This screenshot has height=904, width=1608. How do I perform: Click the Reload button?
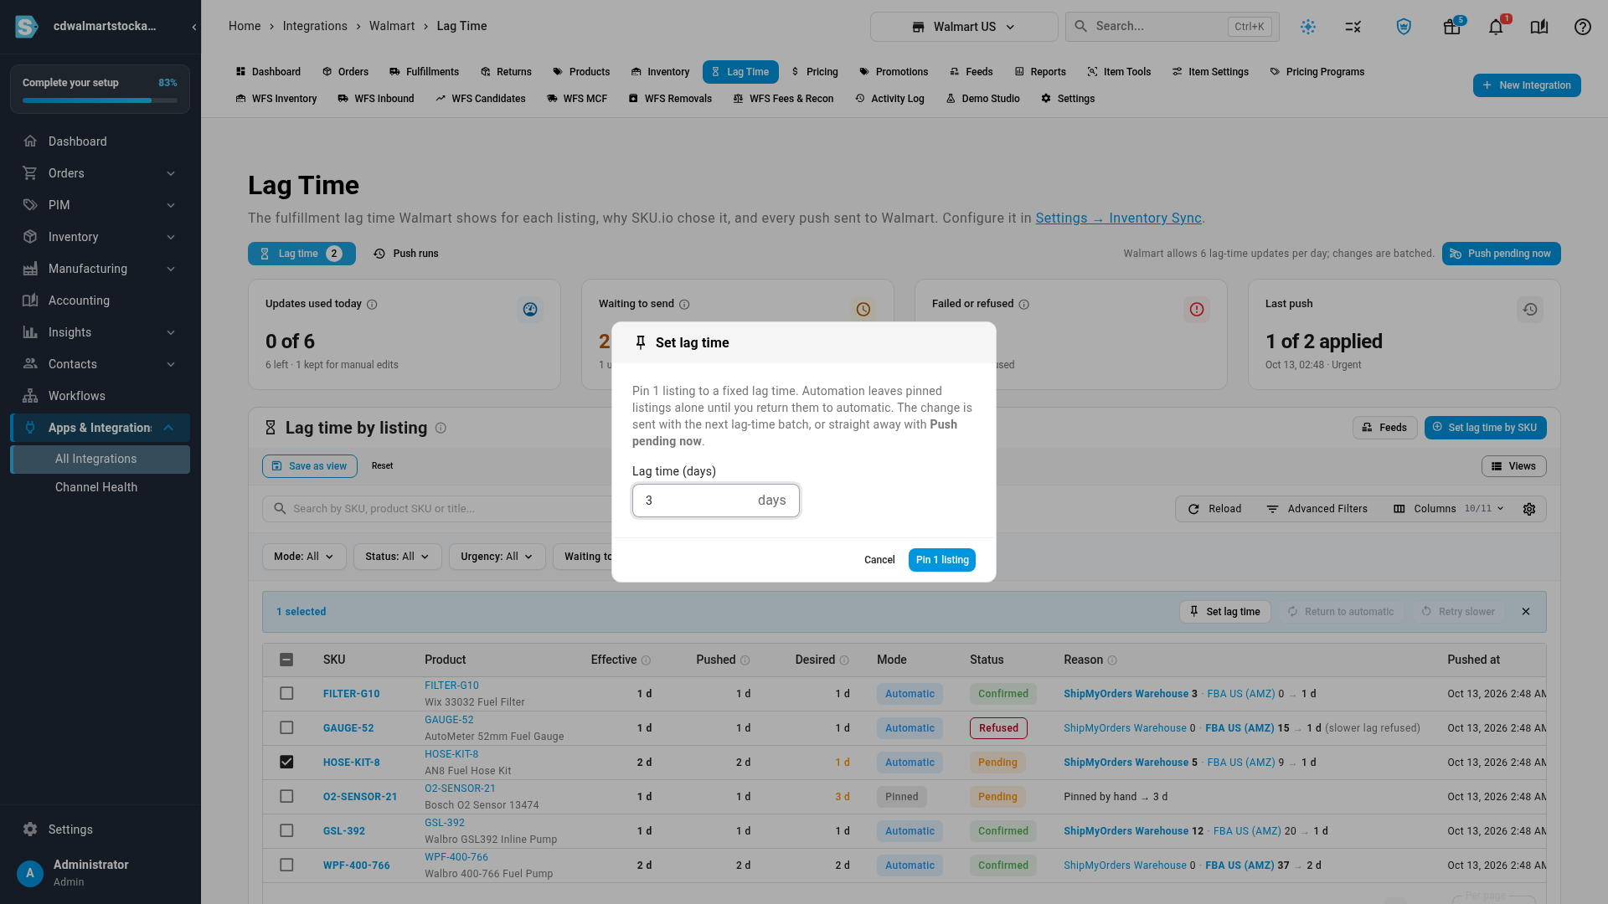(1214, 509)
